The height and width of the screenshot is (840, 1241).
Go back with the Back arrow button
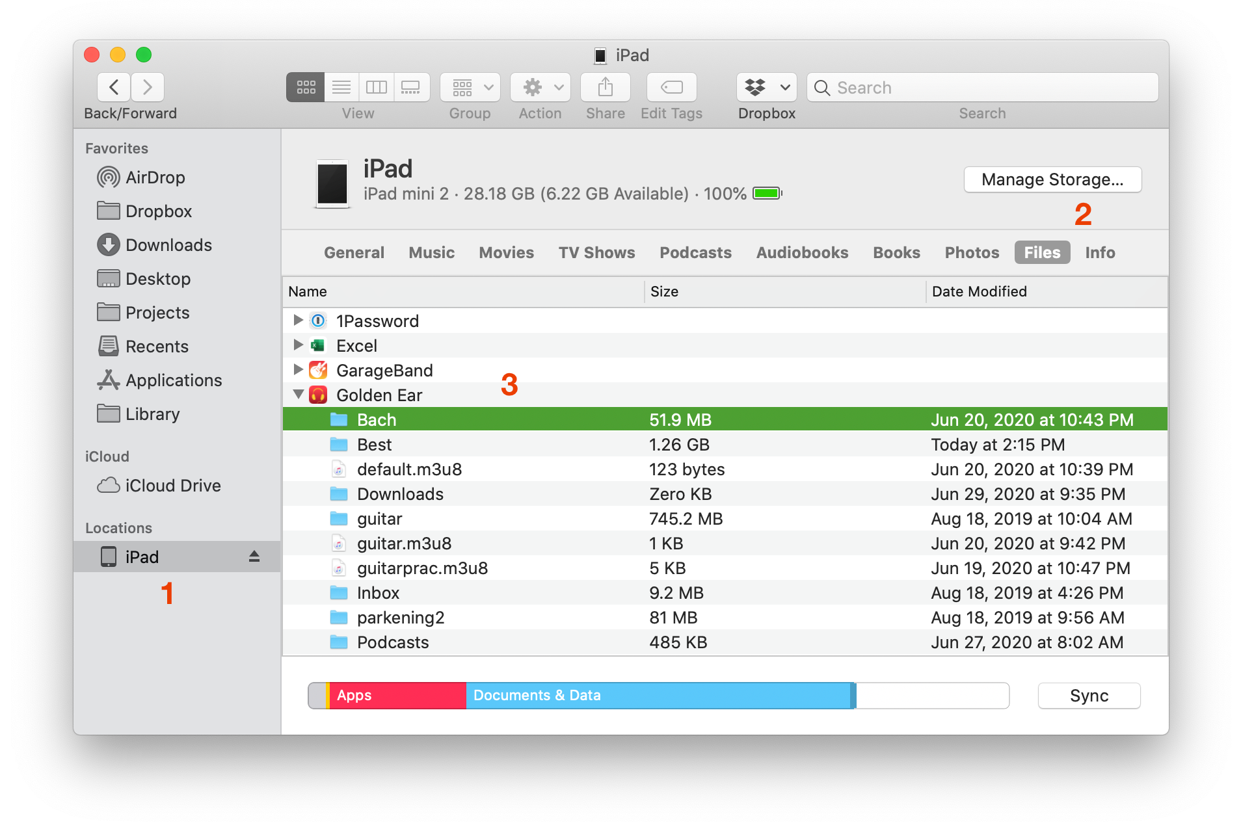click(114, 87)
